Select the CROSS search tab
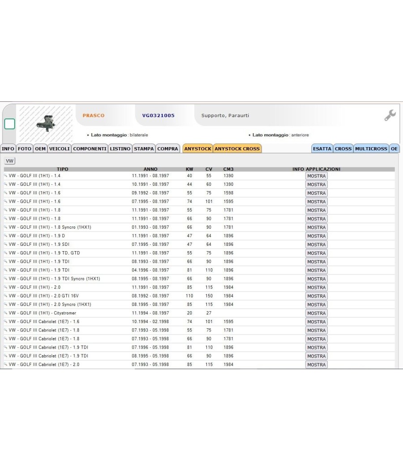This screenshot has width=403, height=471. [343, 148]
